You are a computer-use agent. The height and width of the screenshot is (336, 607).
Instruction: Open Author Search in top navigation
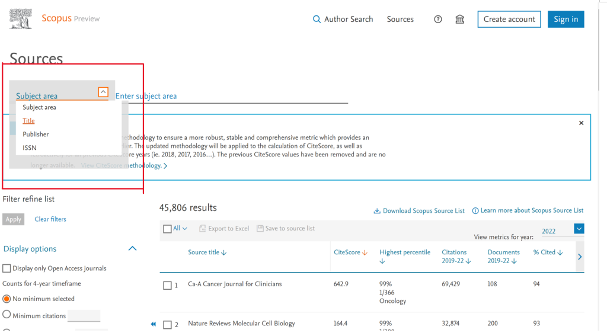[349, 20]
